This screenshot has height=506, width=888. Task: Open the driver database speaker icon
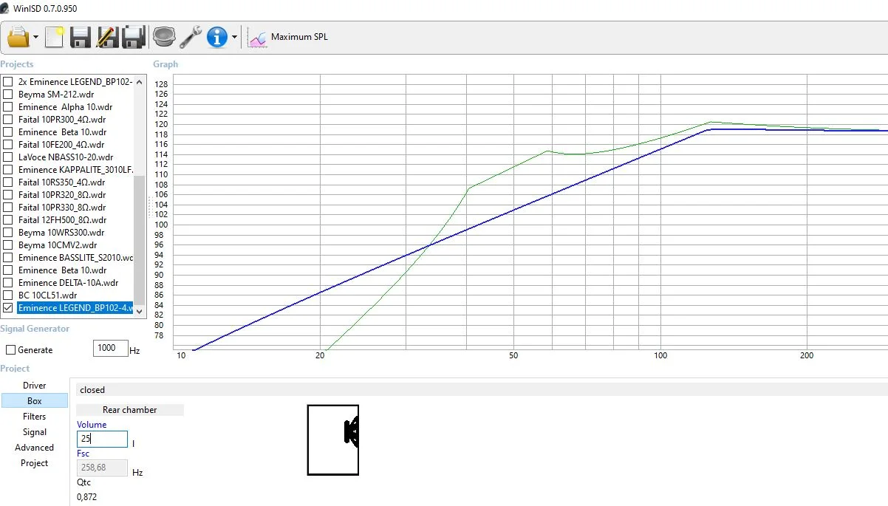164,36
